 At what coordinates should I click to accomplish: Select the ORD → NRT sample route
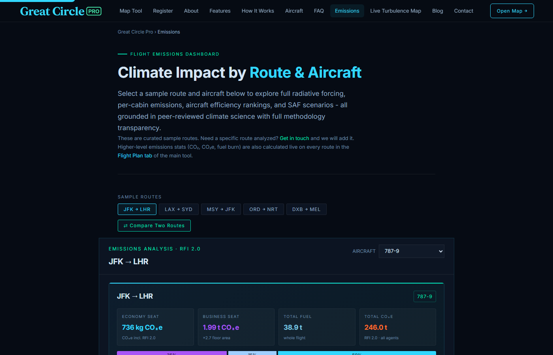pos(263,209)
